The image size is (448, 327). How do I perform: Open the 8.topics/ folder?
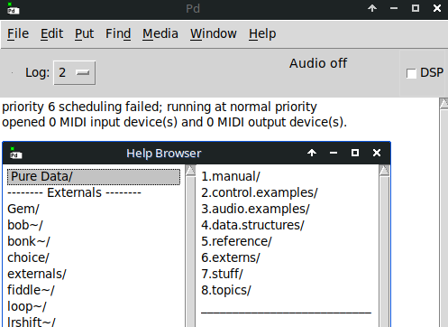tap(226, 290)
